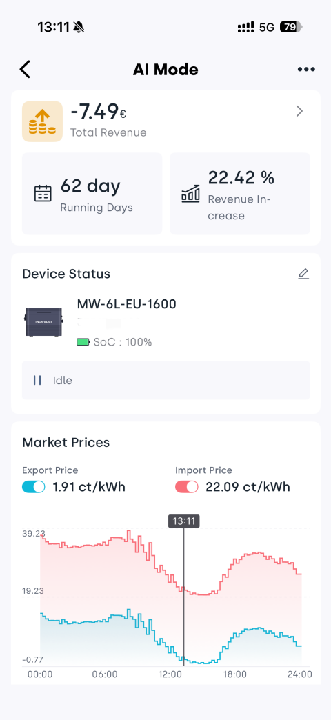The width and height of the screenshot is (331, 720).
Task: Tap the calendar icon for Running Days
Action: coord(43,193)
